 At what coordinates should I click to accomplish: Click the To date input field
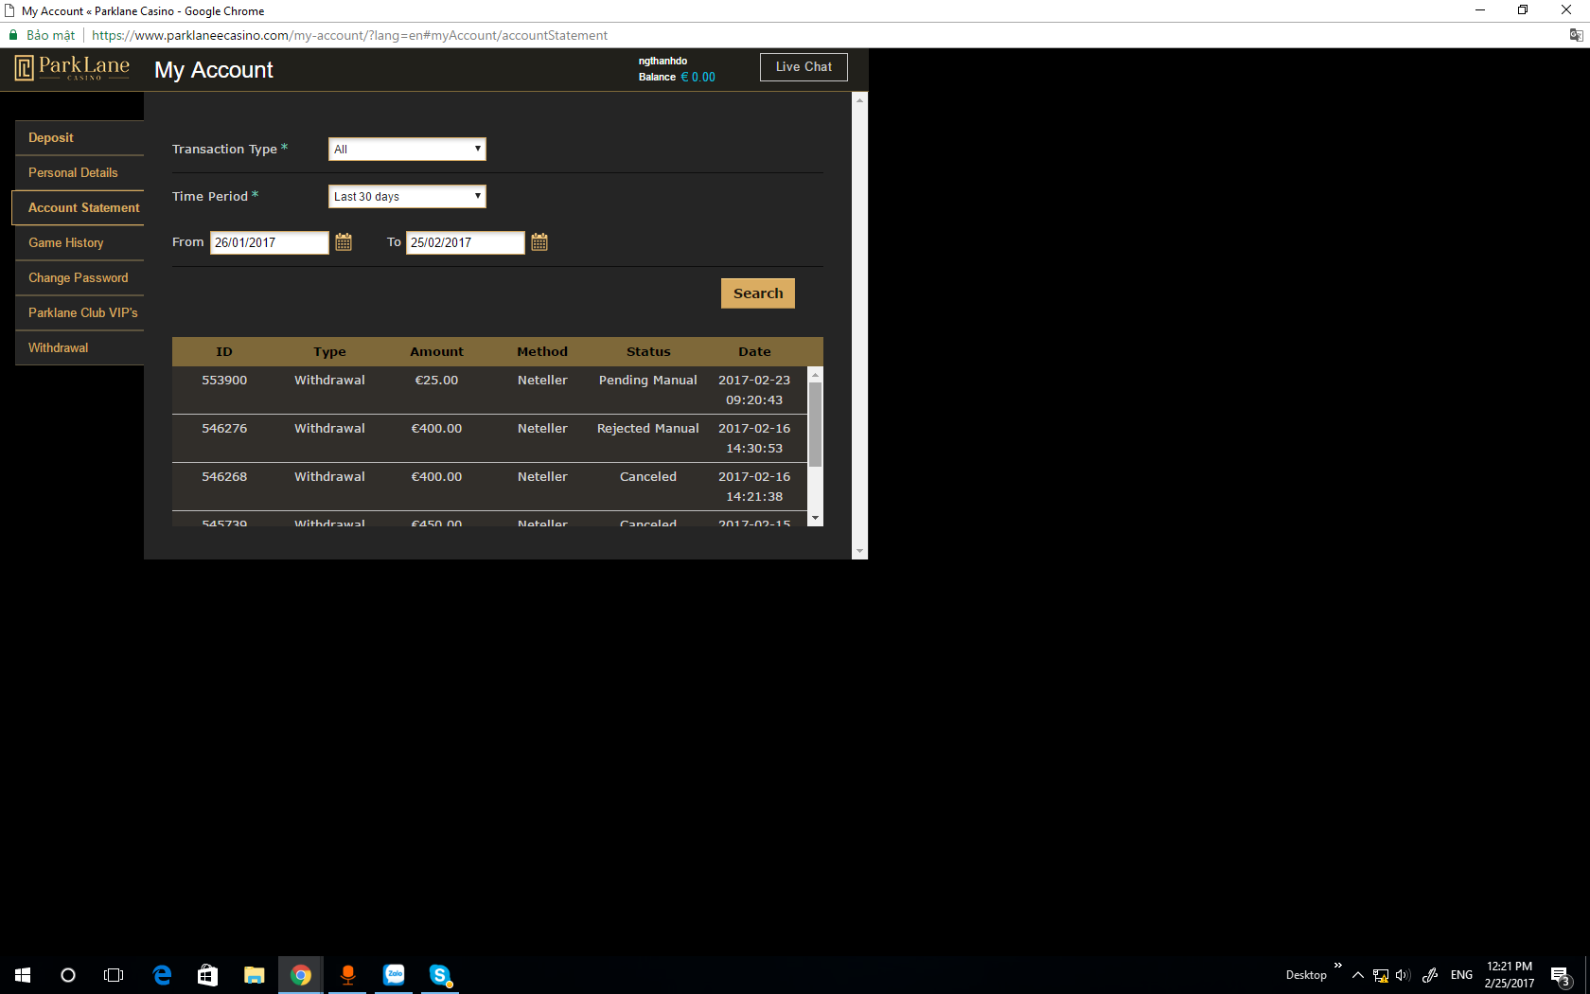[x=466, y=242]
